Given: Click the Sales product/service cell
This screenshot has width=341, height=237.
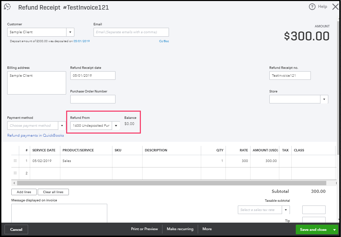Looking at the screenshot, I should tap(86, 161).
